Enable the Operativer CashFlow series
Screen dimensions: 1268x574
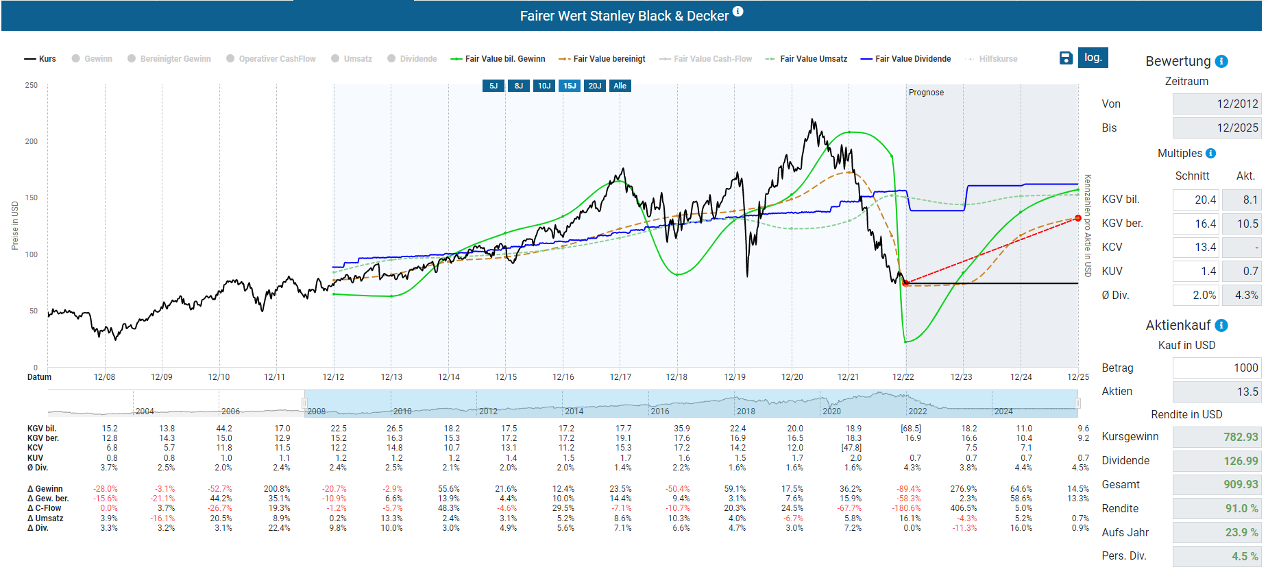click(271, 59)
